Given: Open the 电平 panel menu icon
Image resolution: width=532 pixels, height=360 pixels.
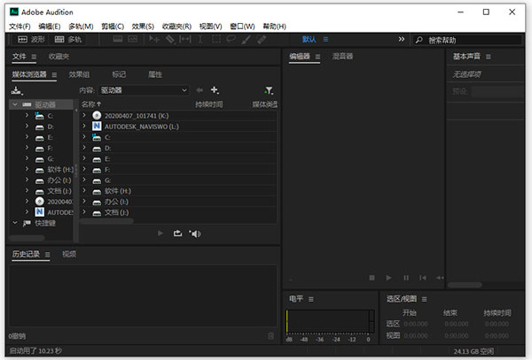Looking at the screenshot, I should [311, 300].
